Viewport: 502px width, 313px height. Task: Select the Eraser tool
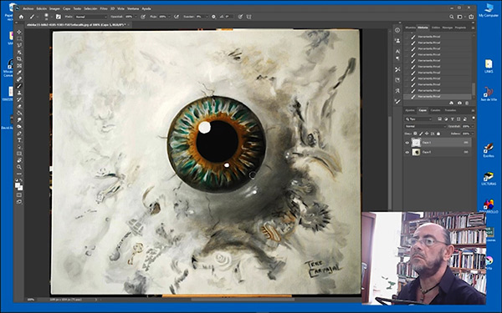(19, 106)
